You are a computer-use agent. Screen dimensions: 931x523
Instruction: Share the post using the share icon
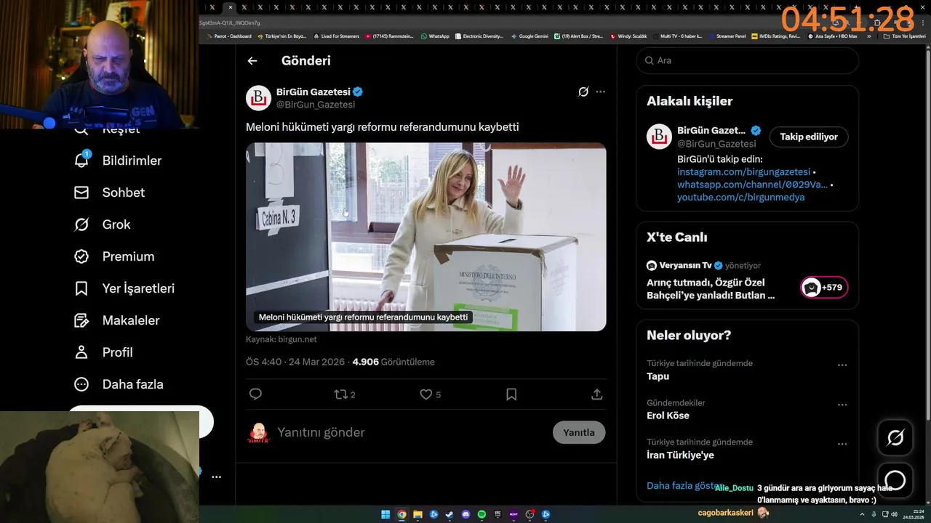[x=596, y=394]
